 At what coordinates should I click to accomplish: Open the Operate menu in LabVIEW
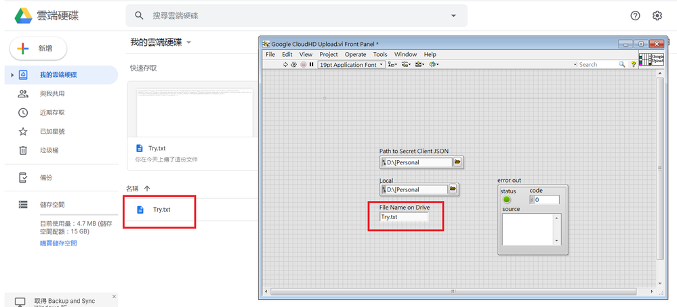pos(355,54)
